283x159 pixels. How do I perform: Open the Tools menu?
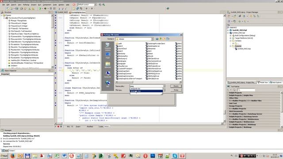[x=55, y=5]
